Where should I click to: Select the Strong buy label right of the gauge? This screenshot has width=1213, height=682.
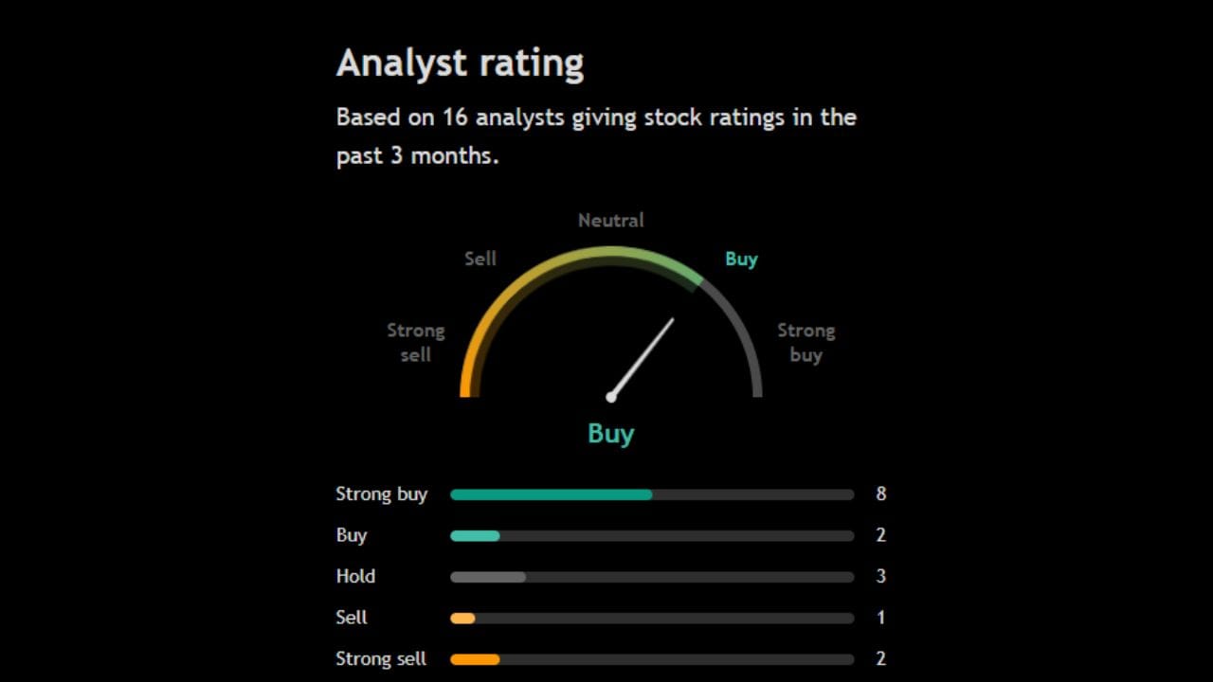pos(806,342)
